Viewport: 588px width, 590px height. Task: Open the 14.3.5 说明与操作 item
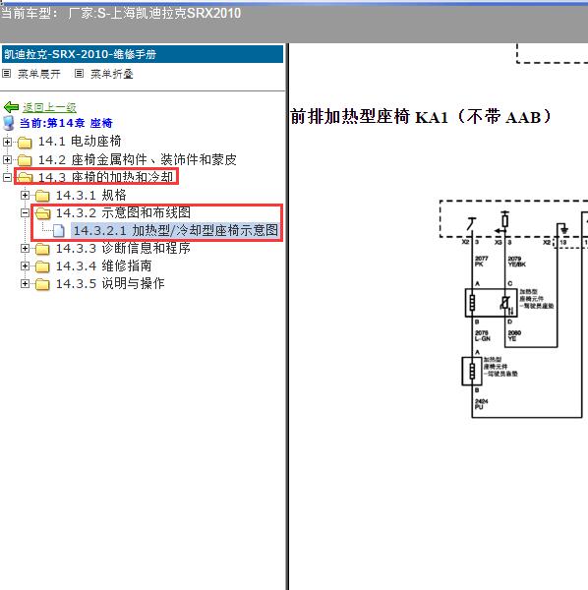[110, 283]
